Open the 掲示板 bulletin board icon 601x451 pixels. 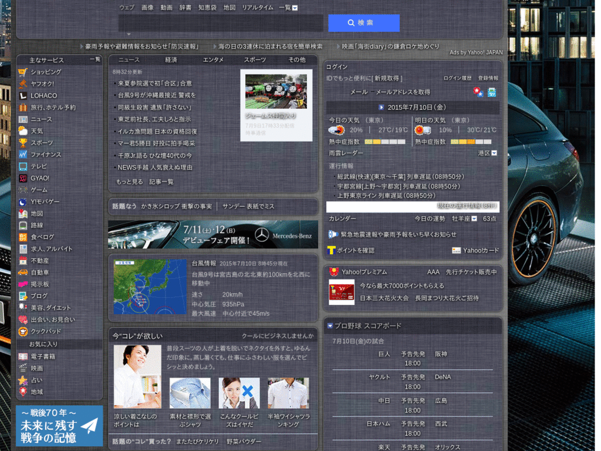point(23,285)
